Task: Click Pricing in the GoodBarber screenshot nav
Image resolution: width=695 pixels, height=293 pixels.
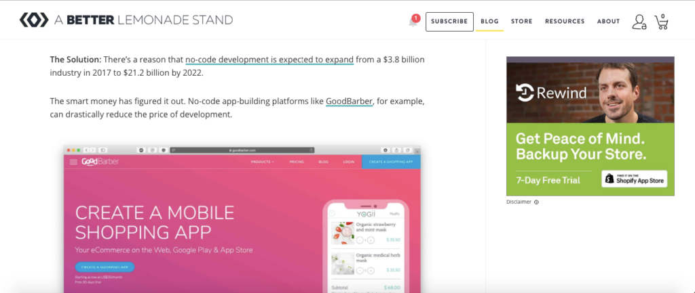Action: pyautogui.click(x=297, y=162)
